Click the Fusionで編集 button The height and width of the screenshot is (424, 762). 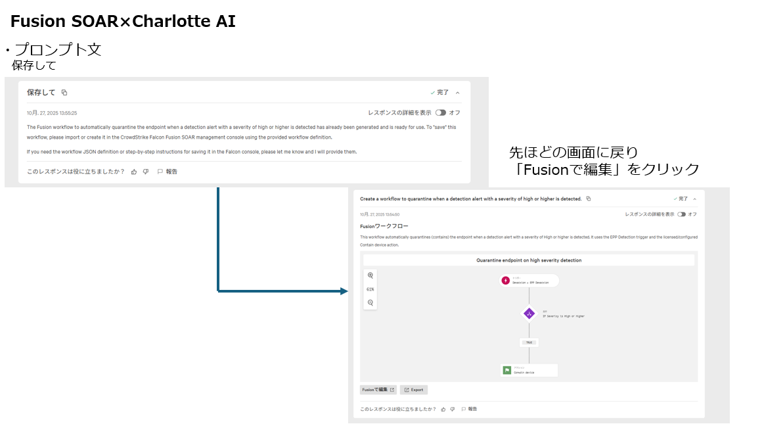click(378, 390)
